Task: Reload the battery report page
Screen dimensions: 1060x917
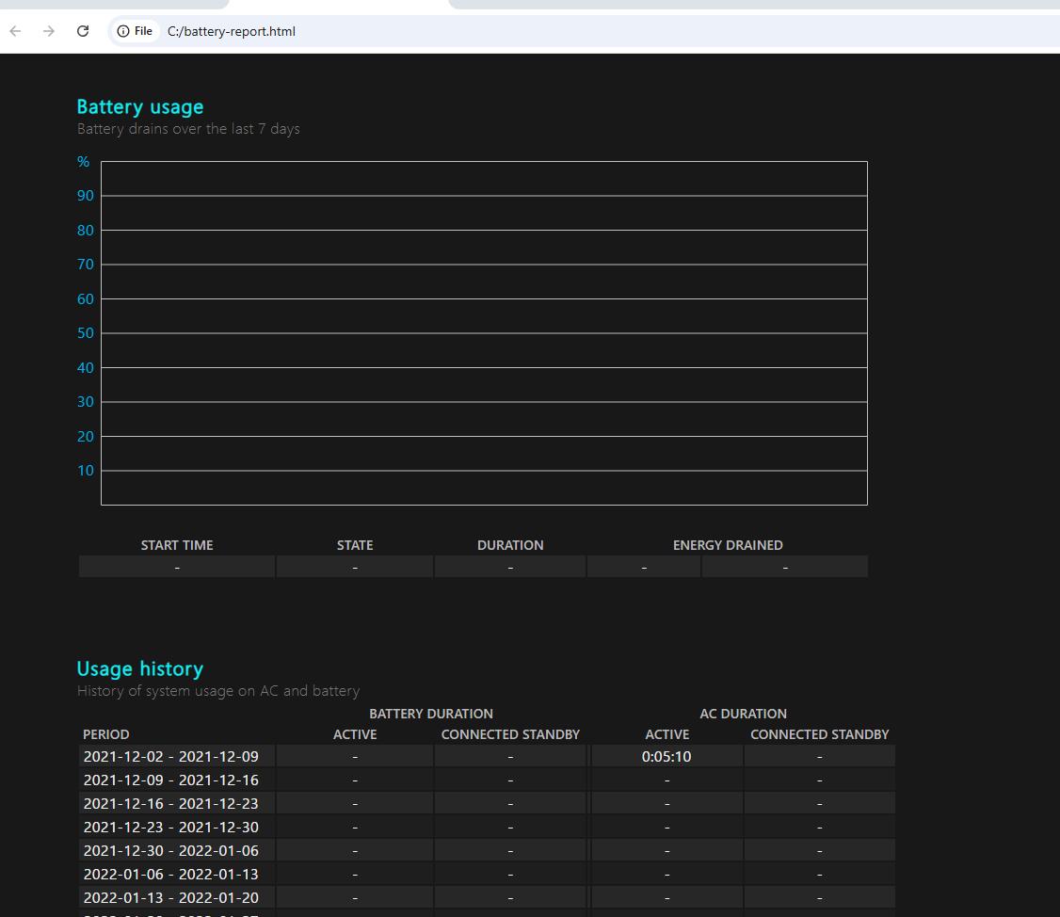Action: pos(83,31)
